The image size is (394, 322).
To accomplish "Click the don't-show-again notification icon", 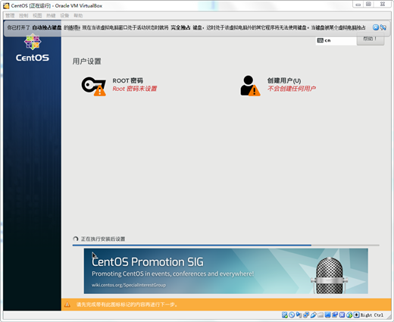I will click(x=383, y=27).
